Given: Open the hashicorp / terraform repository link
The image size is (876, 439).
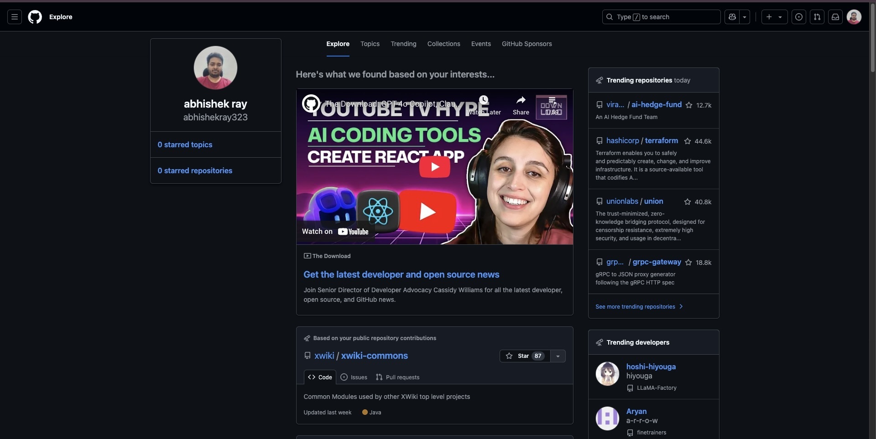Looking at the screenshot, I should [x=642, y=140].
